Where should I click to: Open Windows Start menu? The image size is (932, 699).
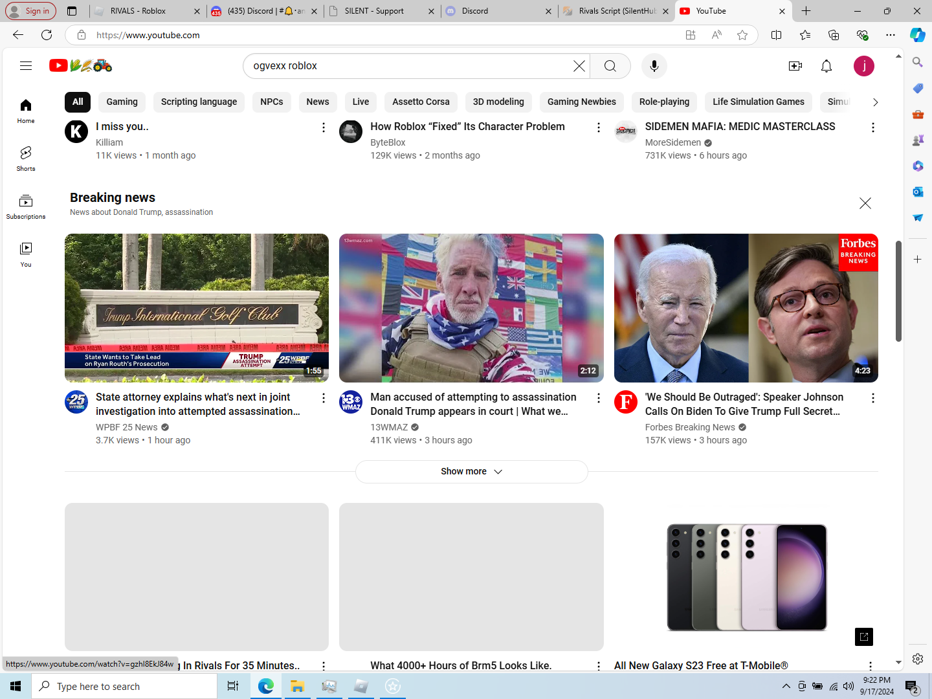pos(16,686)
